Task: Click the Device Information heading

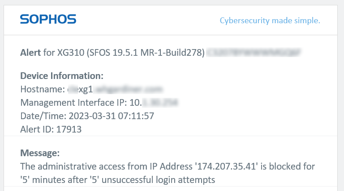Action: 62,76
